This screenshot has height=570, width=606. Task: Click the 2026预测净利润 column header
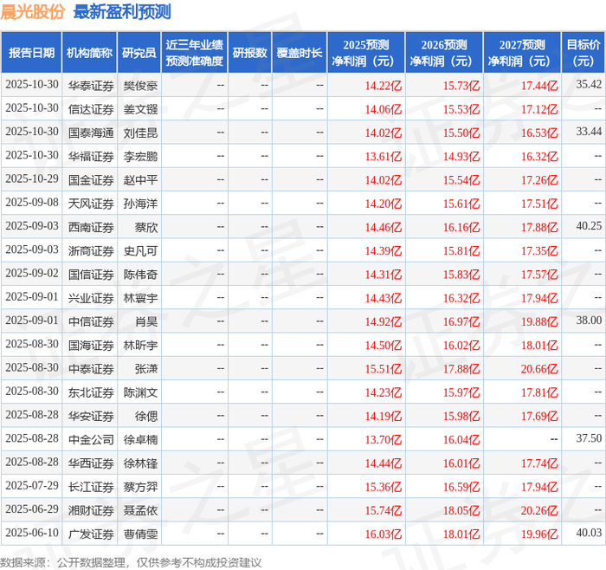(x=444, y=53)
